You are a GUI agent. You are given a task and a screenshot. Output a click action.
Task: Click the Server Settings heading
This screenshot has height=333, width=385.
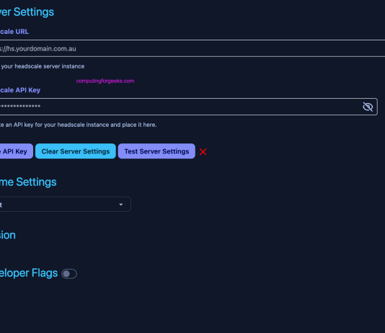point(27,12)
